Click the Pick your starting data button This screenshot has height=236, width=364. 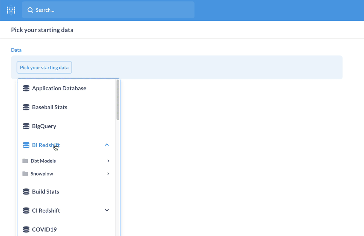pyautogui.click(x=44, y=67)
